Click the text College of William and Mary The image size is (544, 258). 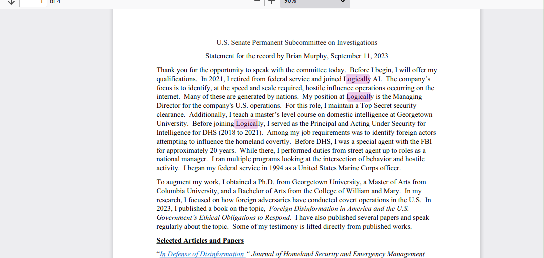pos(357,191)
